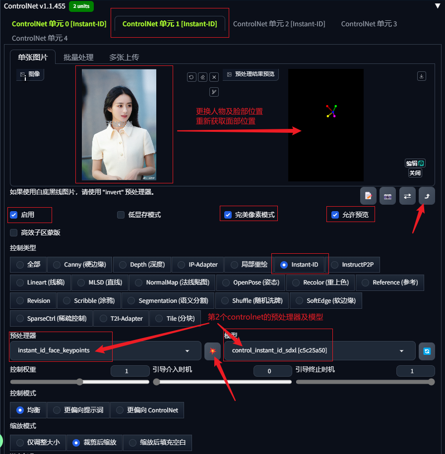Click the 控制权重 value field
Image resolution: width=445 pixels, height=454 pixels.
(x=130, y=371)
